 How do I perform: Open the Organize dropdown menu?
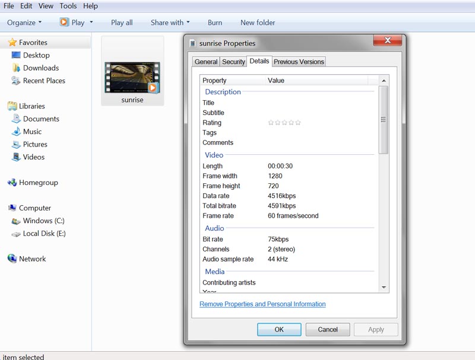[x=24, y=23]
